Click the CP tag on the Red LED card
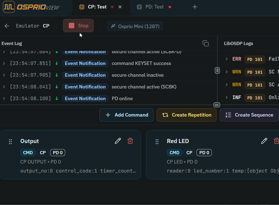The height and width of the screenshot is (205, 279). (189, 153)
